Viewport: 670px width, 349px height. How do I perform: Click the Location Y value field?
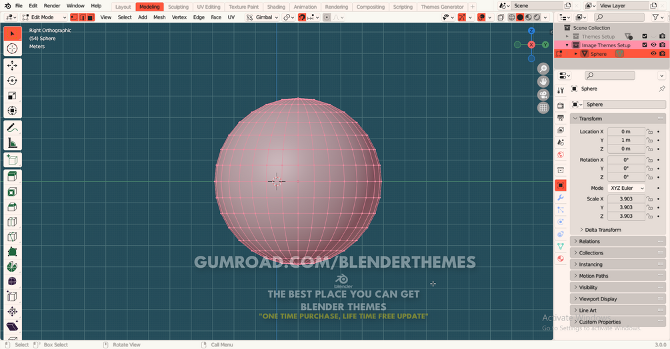point(626,140)
